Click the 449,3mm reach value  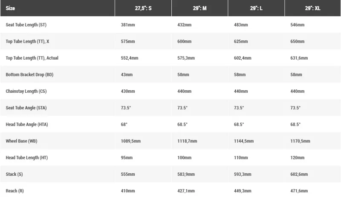(x=243, y=191)
